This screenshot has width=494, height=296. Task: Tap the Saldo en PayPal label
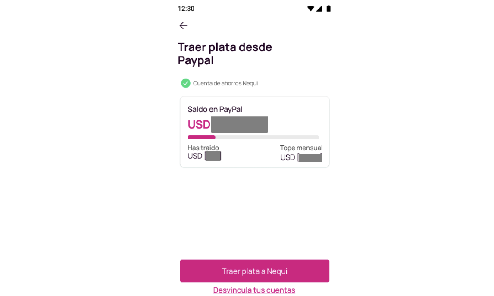(x=215, y=110)
